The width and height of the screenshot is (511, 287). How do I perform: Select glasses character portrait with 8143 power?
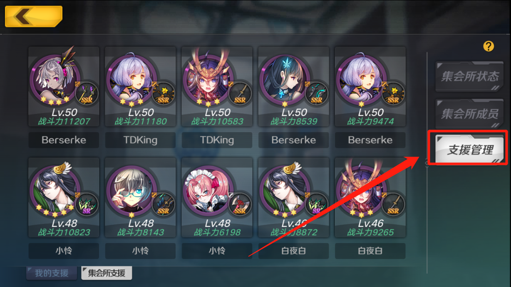coord(131,190)
